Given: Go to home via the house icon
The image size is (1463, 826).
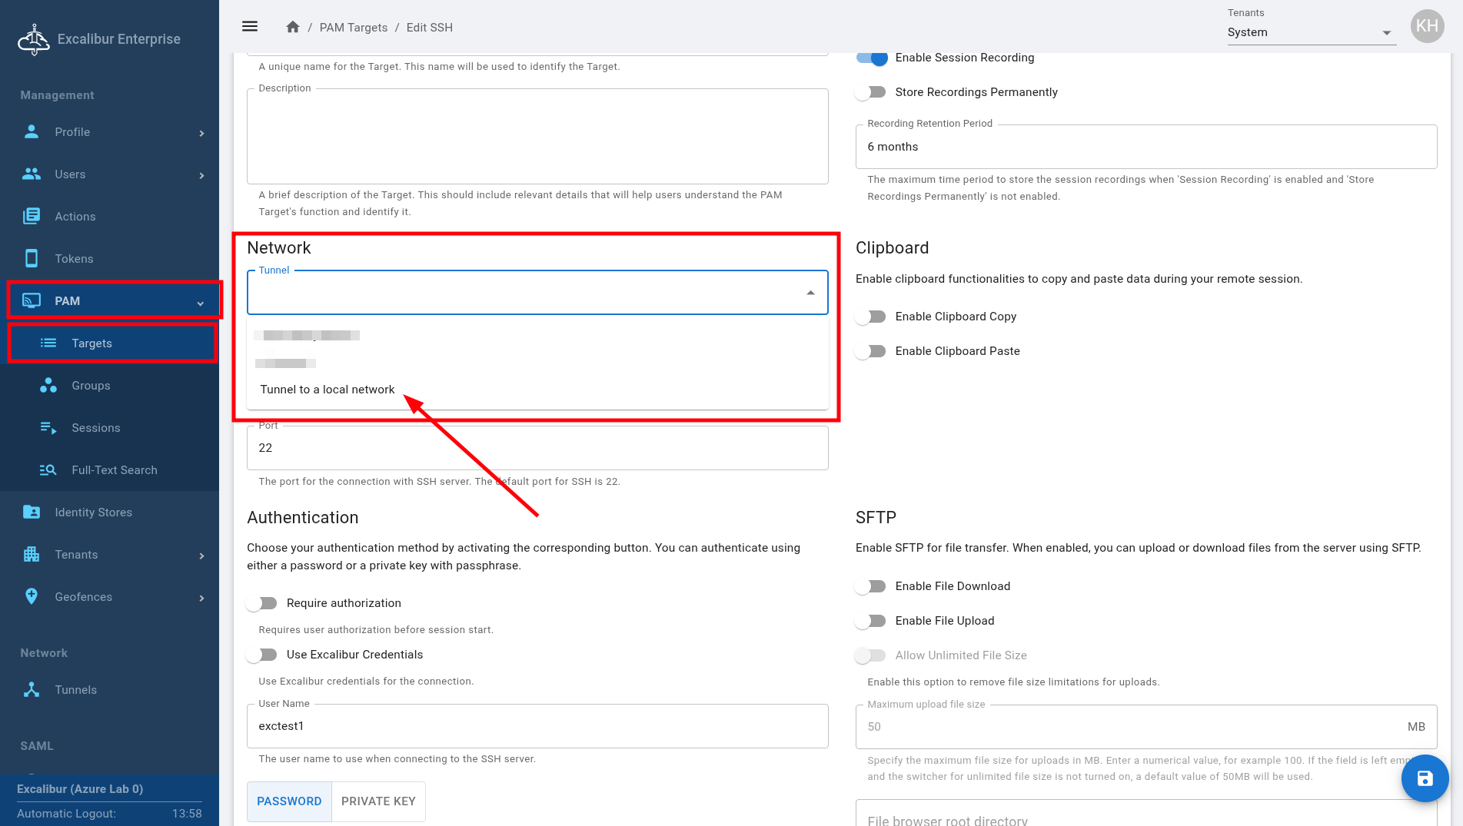Looking at the screenshot, I should point(292,27).
